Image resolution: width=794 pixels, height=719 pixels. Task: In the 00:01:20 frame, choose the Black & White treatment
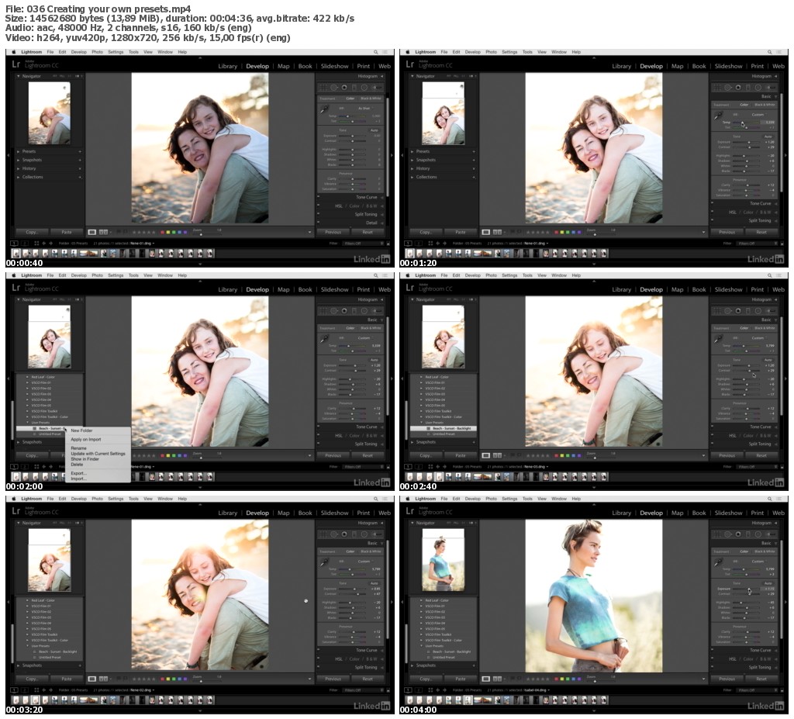[x=765, y=105]
